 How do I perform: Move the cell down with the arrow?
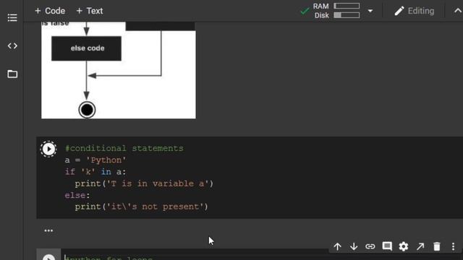coord(354,246)
